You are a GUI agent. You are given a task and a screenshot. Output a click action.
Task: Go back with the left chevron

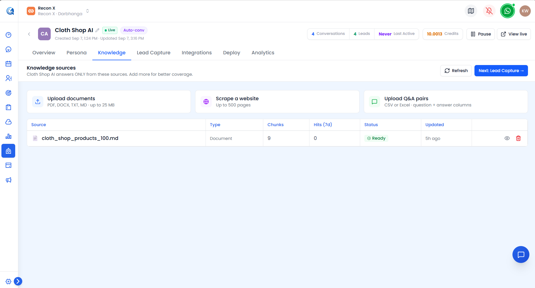pyautogui.click(x=29, y=34)
